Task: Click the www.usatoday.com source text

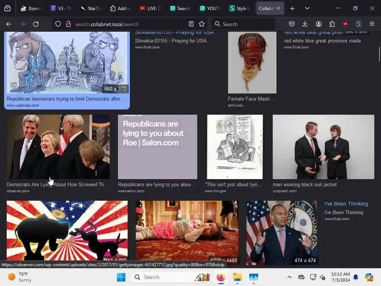Action: [x=23, y=105]
